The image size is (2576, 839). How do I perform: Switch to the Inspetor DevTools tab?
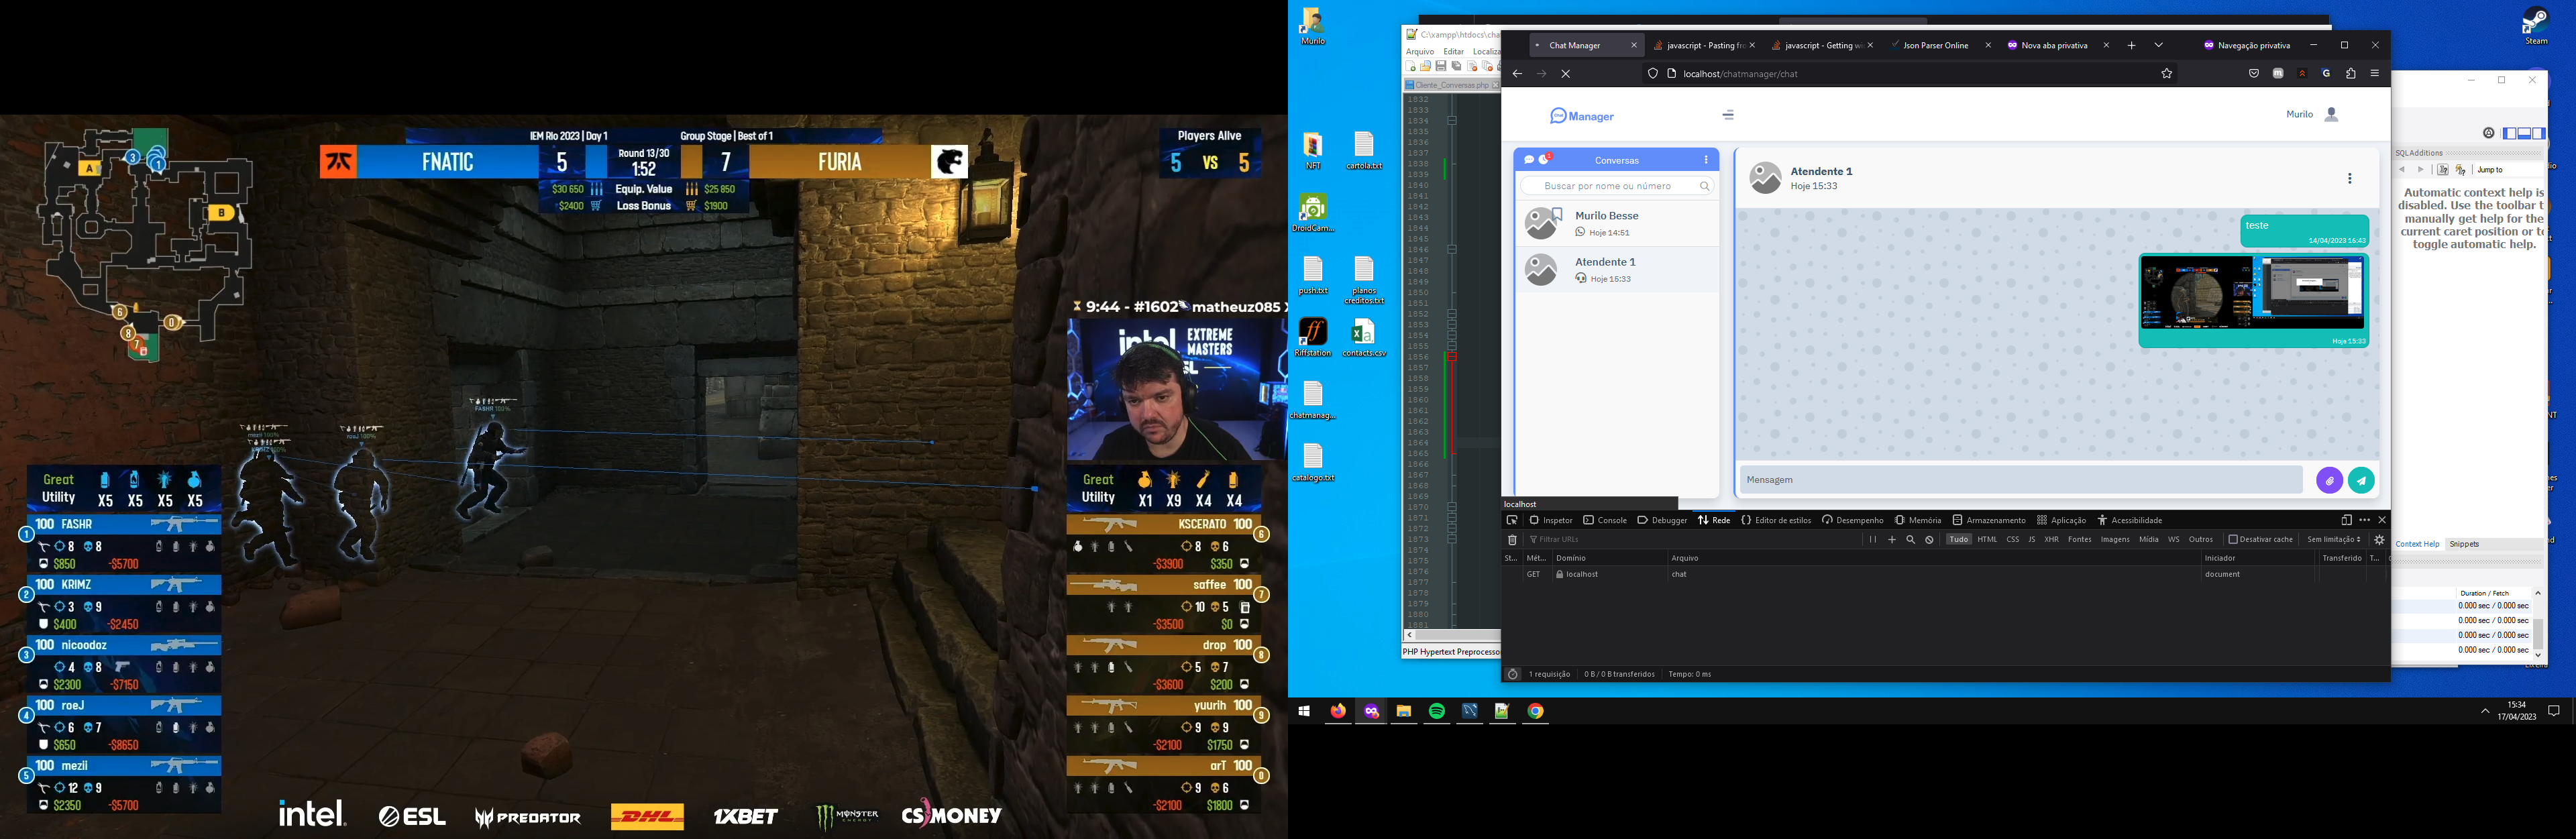[x=1551, y=520]
